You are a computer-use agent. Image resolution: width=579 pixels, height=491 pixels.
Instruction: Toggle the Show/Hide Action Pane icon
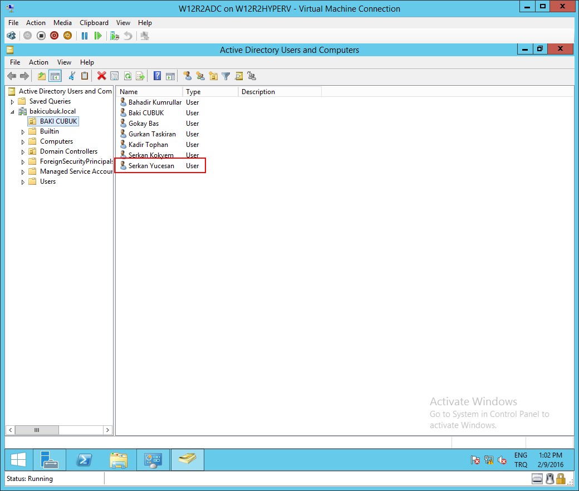pos(170,76)
